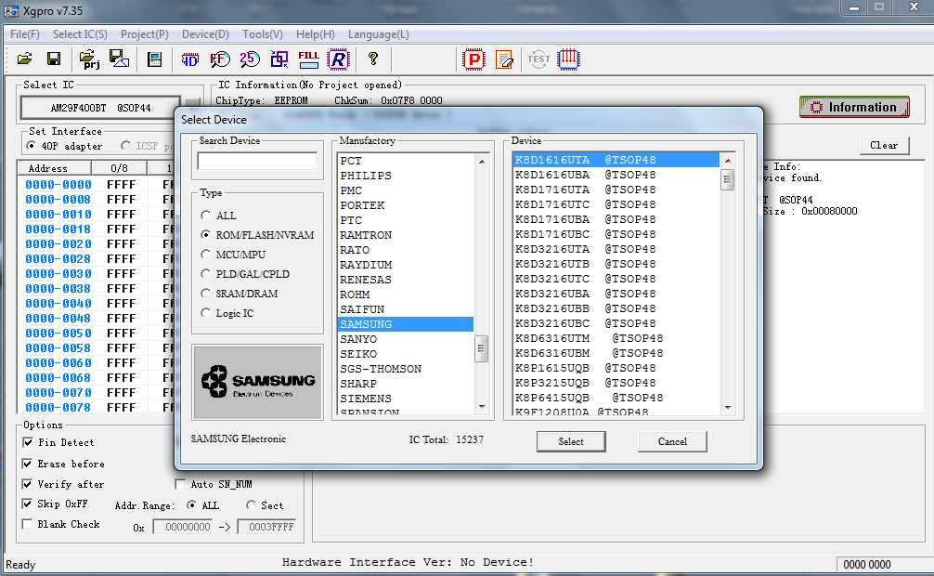
Task: Click the Search Device input field
Action: 257,161
